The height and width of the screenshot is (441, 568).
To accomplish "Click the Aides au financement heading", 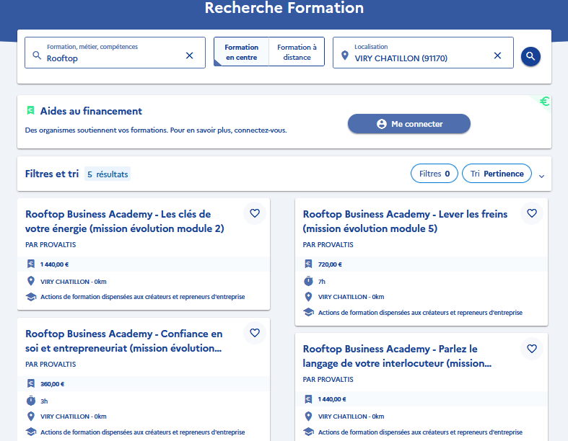I will tap(91, 111).
